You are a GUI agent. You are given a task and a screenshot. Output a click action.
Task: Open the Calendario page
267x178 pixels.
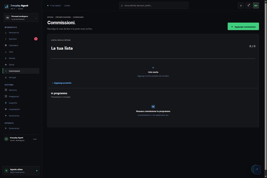coord(21,45)
